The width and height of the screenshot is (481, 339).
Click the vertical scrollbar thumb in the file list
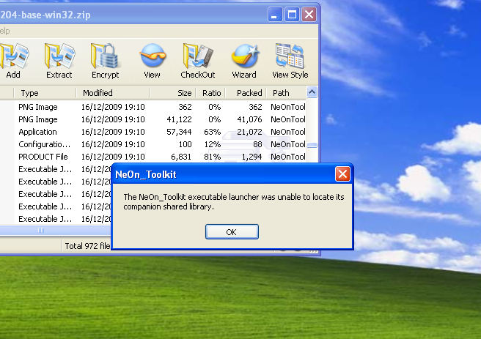click(312, 145)
